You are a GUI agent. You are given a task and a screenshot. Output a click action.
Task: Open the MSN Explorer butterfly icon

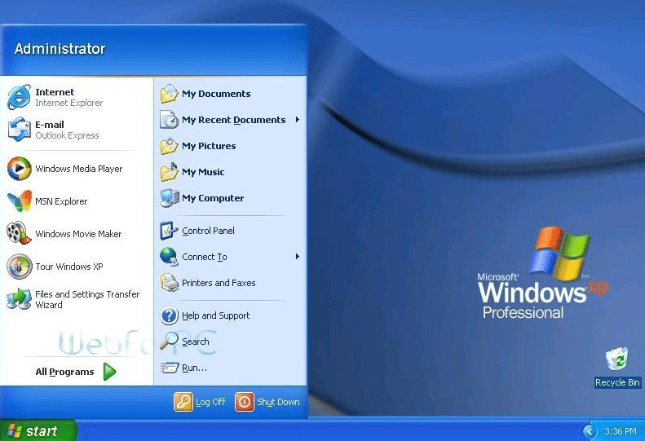click(x=19, y=201)
